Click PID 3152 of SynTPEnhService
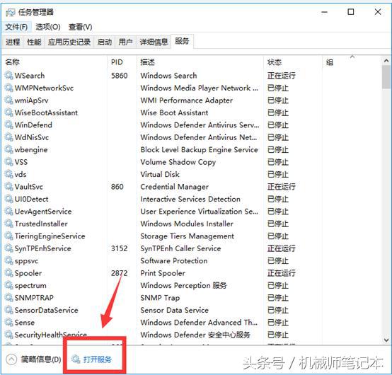This screenshot has width=392, height=375. coord(120,248)
